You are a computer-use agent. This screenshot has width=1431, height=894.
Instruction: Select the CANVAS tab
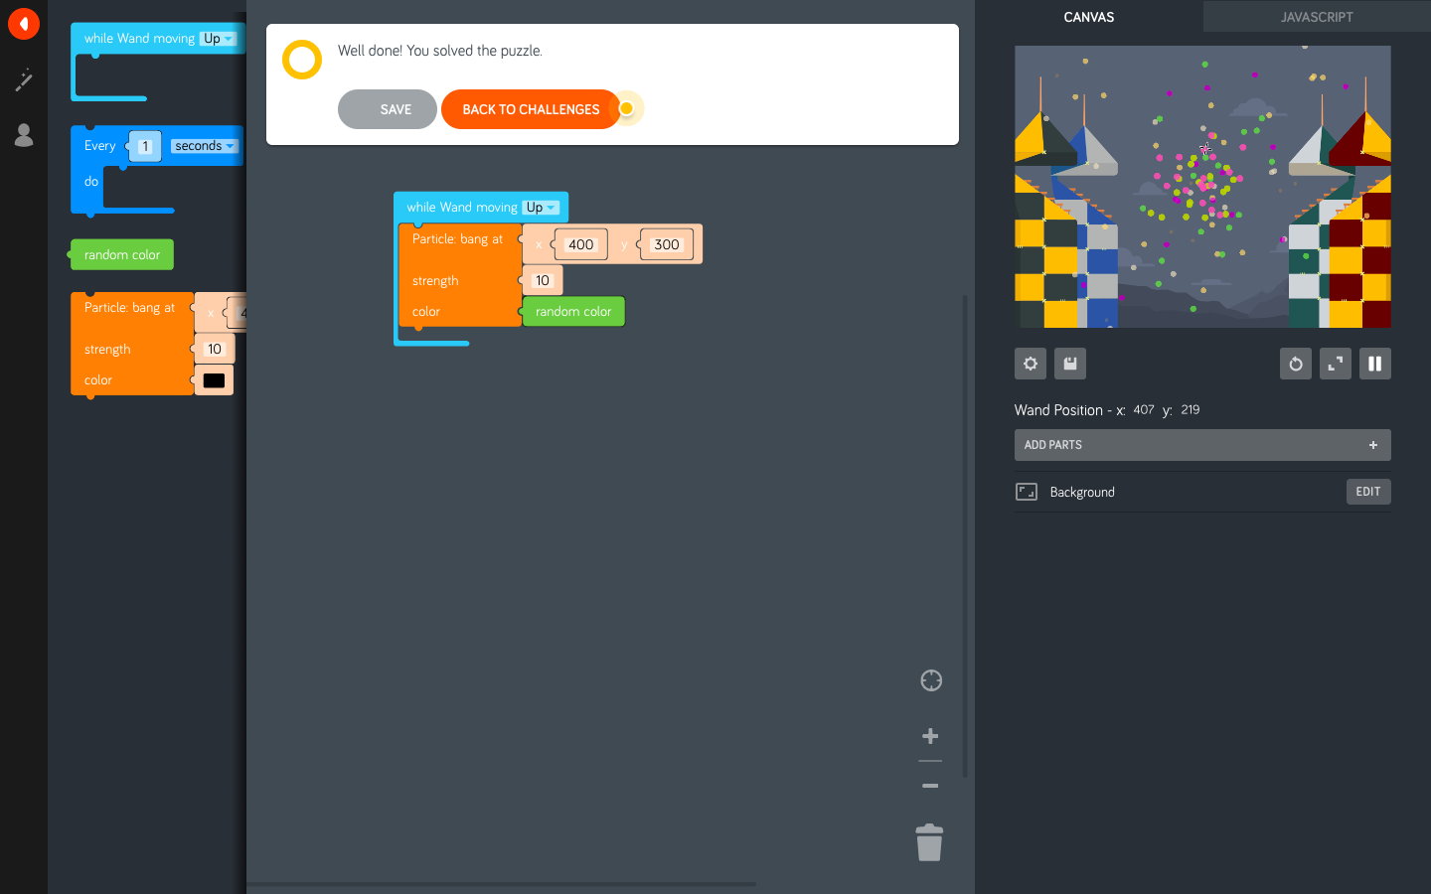tap(1088, 17)
